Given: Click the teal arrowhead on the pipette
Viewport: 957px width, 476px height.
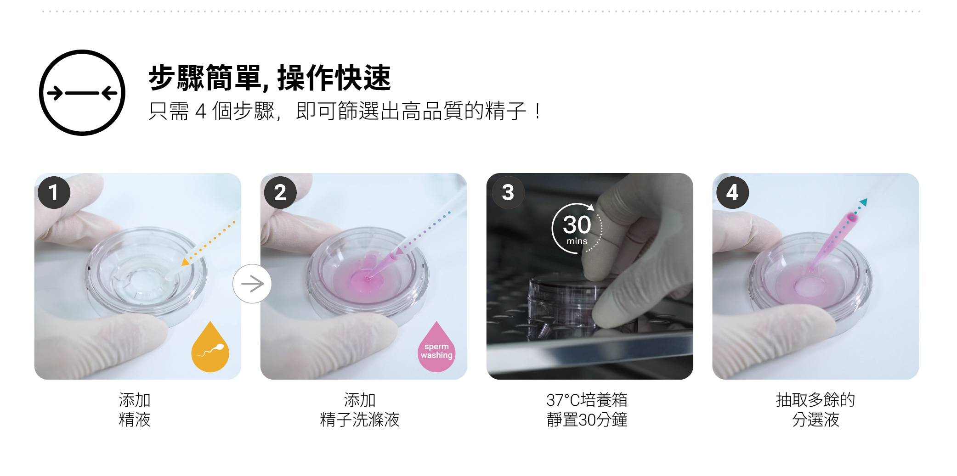Looking at the screenshot, I should tap(863, 202).
